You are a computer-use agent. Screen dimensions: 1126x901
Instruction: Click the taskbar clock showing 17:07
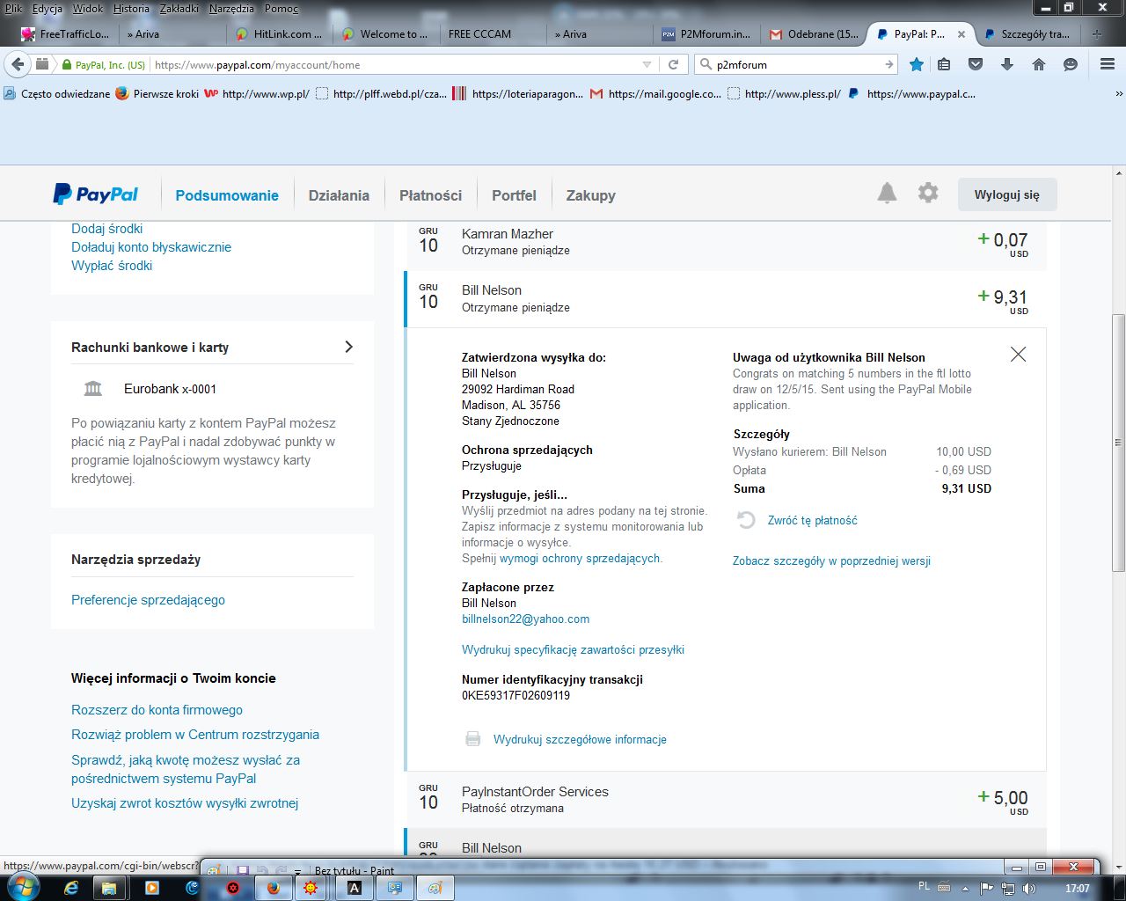click(1077, 888)
